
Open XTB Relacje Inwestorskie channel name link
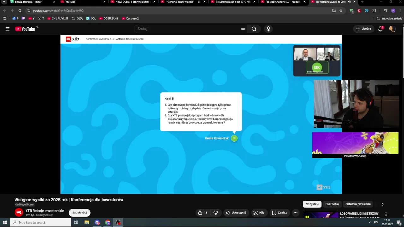pos(45,211)
